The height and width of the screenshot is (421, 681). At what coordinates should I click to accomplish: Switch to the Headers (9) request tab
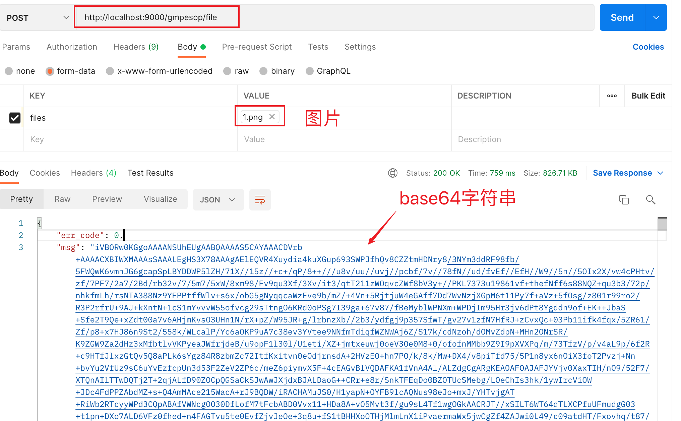point(136,47)
